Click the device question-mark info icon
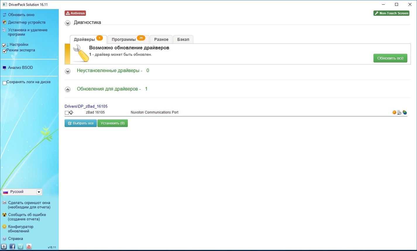417x251 pixels. pos(399,112)
